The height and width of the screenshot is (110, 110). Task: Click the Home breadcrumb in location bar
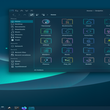click(53, 15)
